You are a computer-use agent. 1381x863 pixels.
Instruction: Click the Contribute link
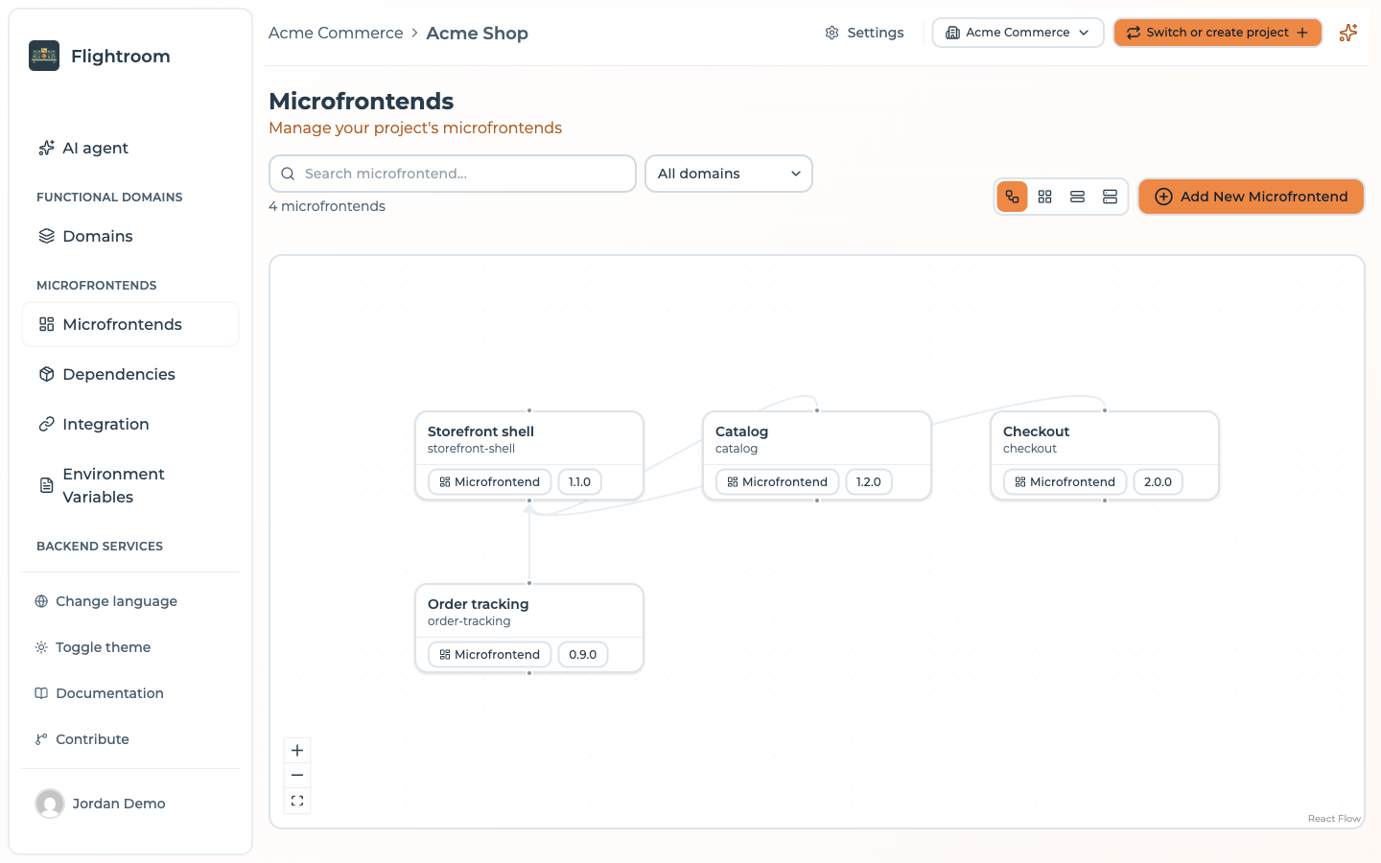coord(130,739)
